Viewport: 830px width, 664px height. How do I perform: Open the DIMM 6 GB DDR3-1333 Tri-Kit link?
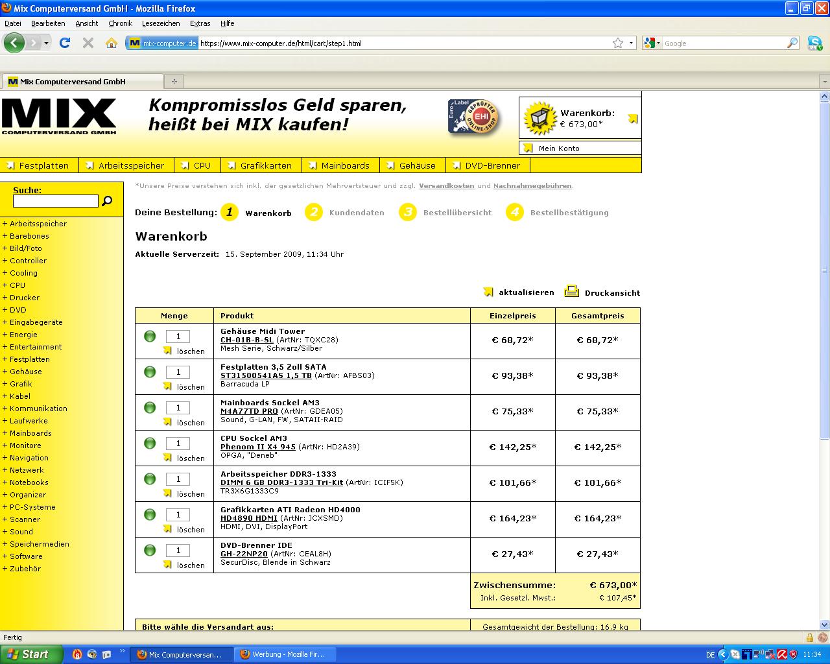point(281,482)
